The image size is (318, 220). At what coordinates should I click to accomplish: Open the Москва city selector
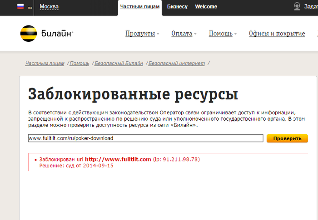(x=49, y=7)
